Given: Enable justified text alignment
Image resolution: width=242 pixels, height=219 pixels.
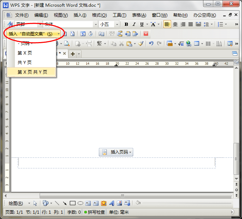Looking at the screenshot, I should coord(191,24).
